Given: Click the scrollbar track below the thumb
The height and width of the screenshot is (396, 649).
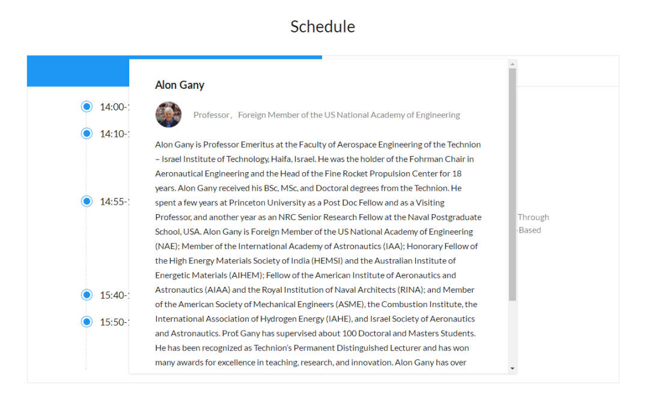Looking at the screenshot, I should tap(513, 332).
